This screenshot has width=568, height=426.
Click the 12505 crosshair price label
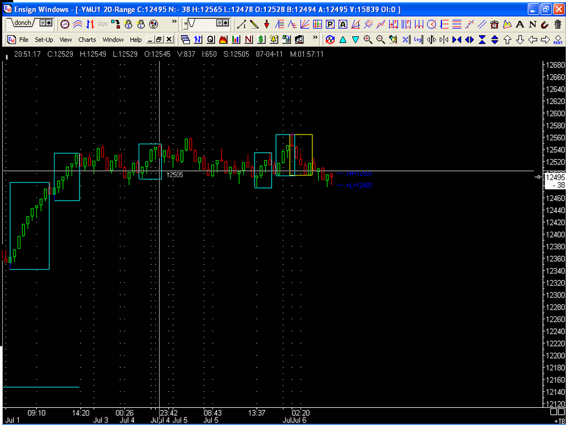click(174, 175)
